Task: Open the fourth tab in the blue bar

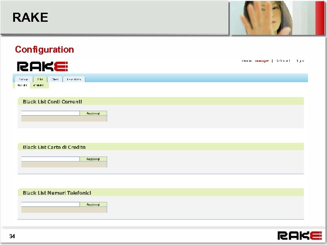Action: 74,79
